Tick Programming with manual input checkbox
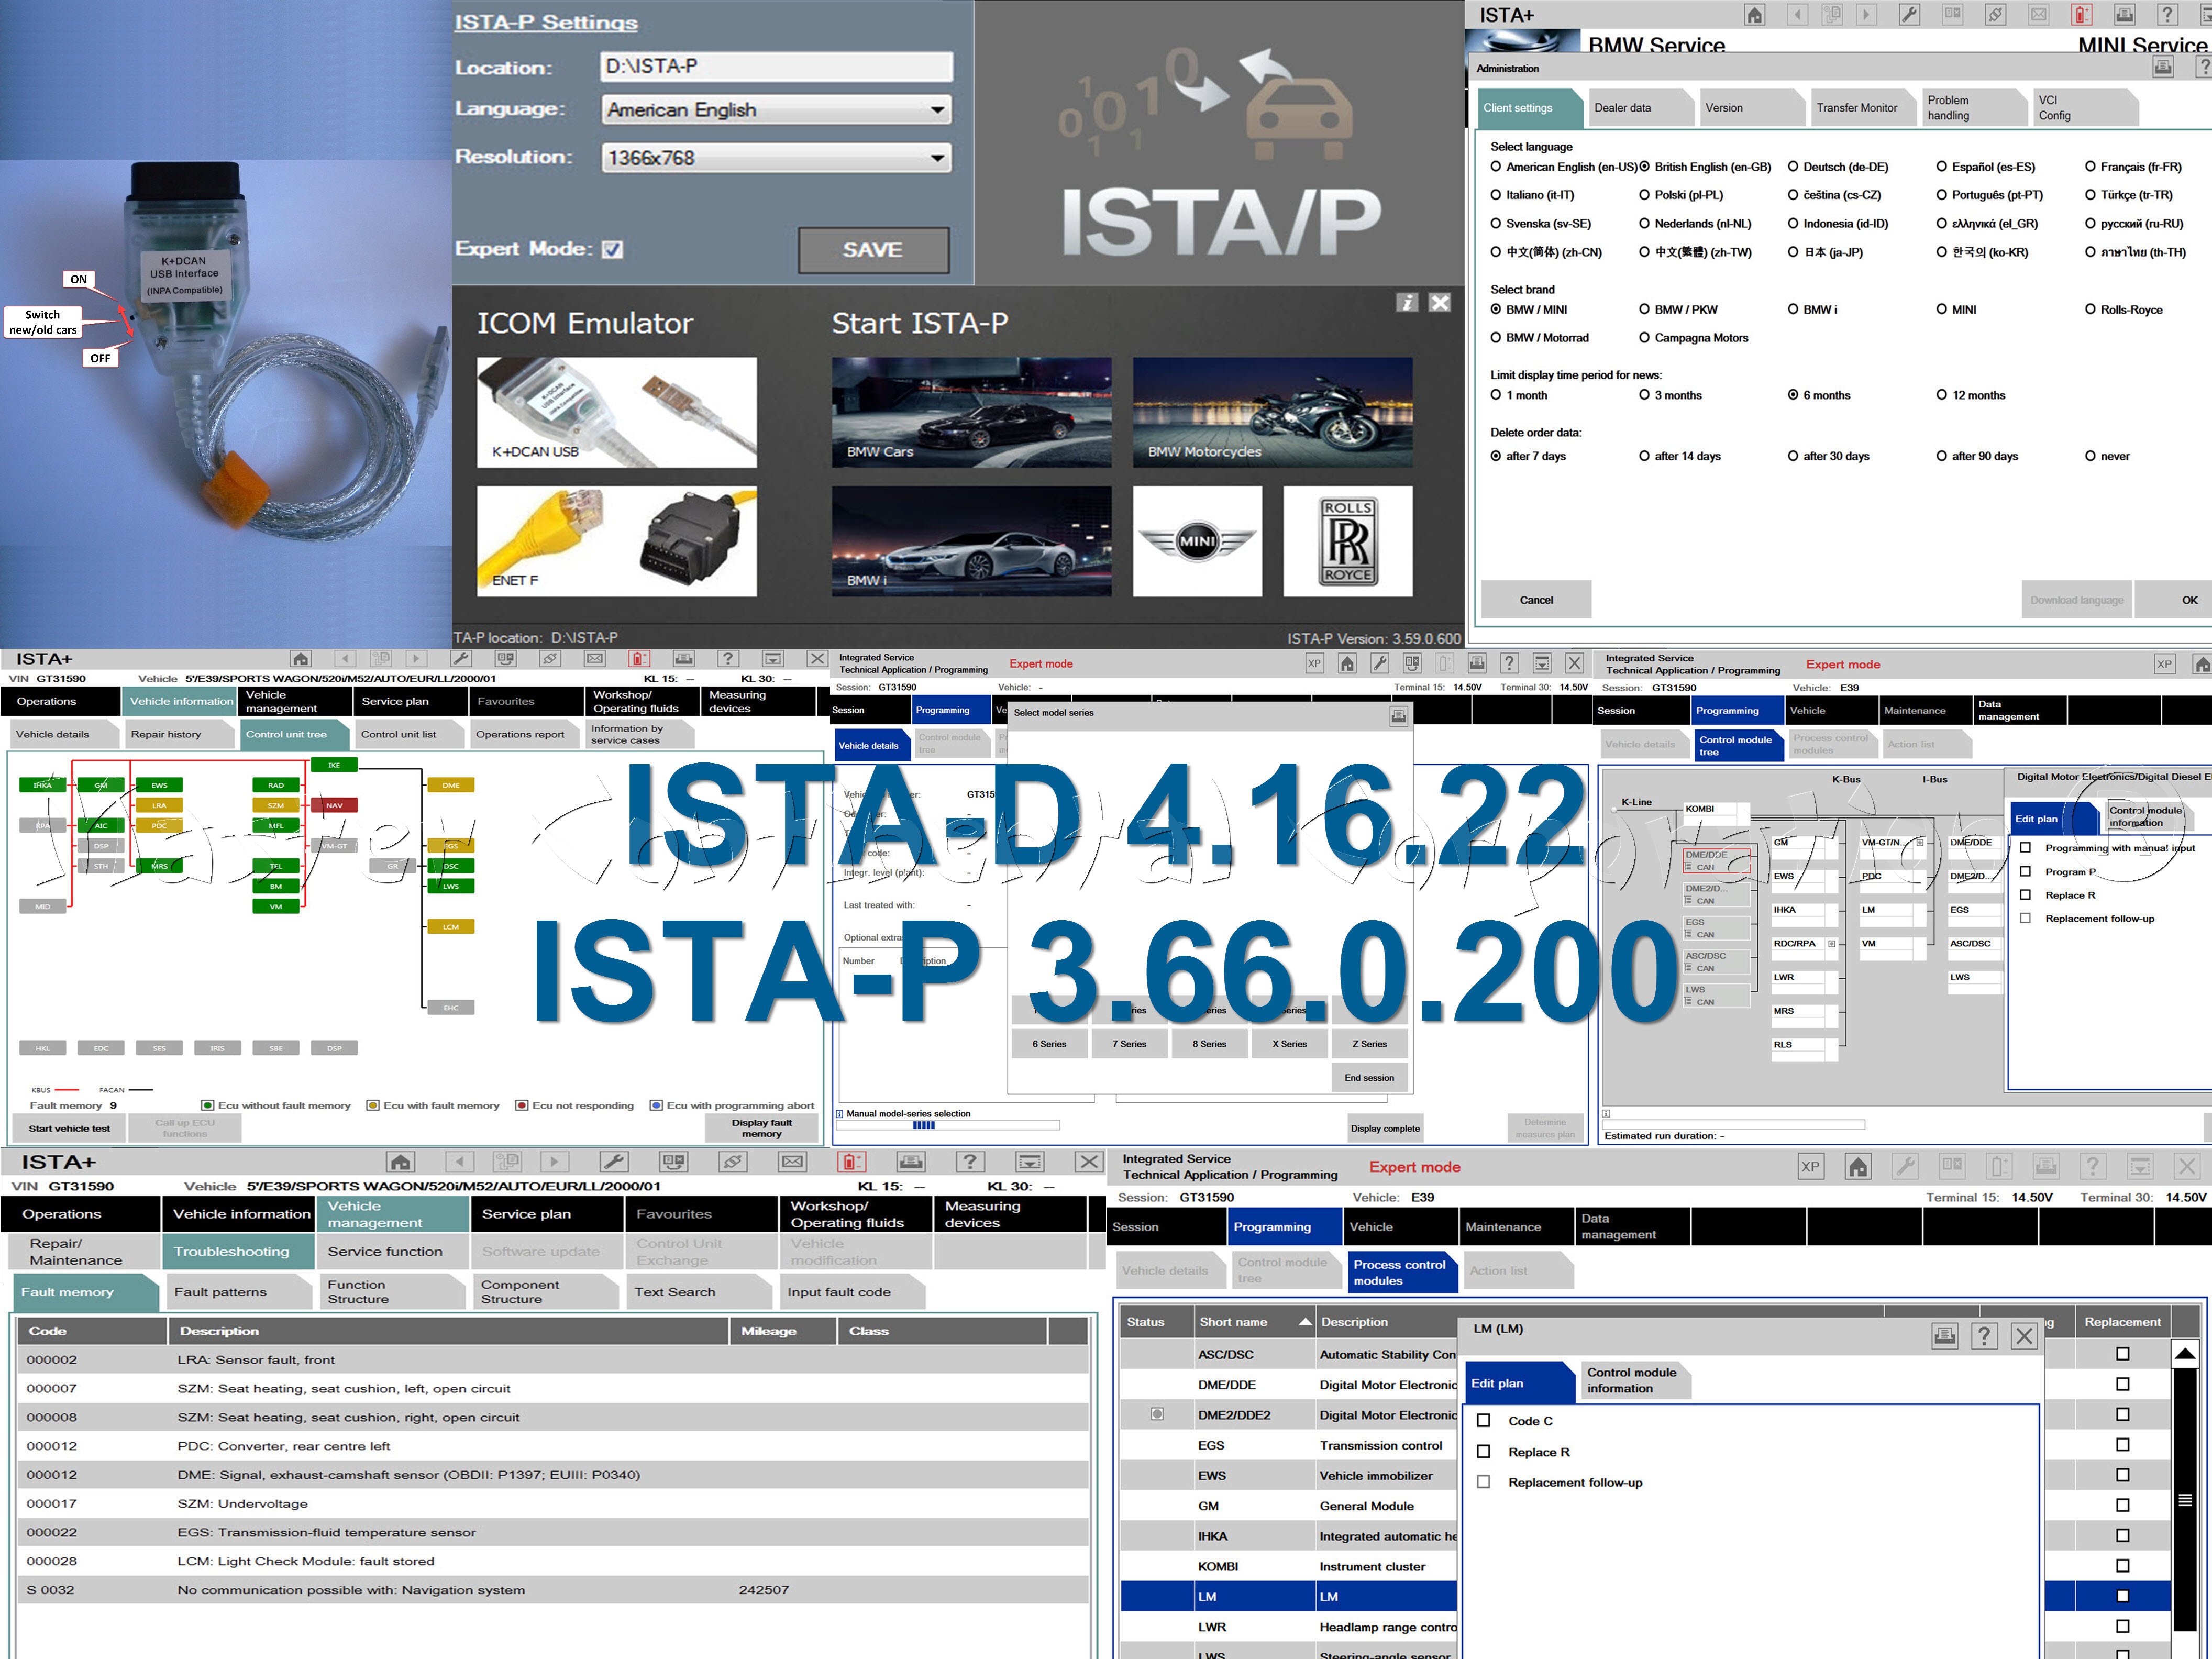The height and width of the screenshot is (1659, 2212). (2026, 848)
